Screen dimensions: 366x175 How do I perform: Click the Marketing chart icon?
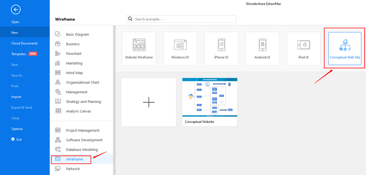tap(58, 63)
